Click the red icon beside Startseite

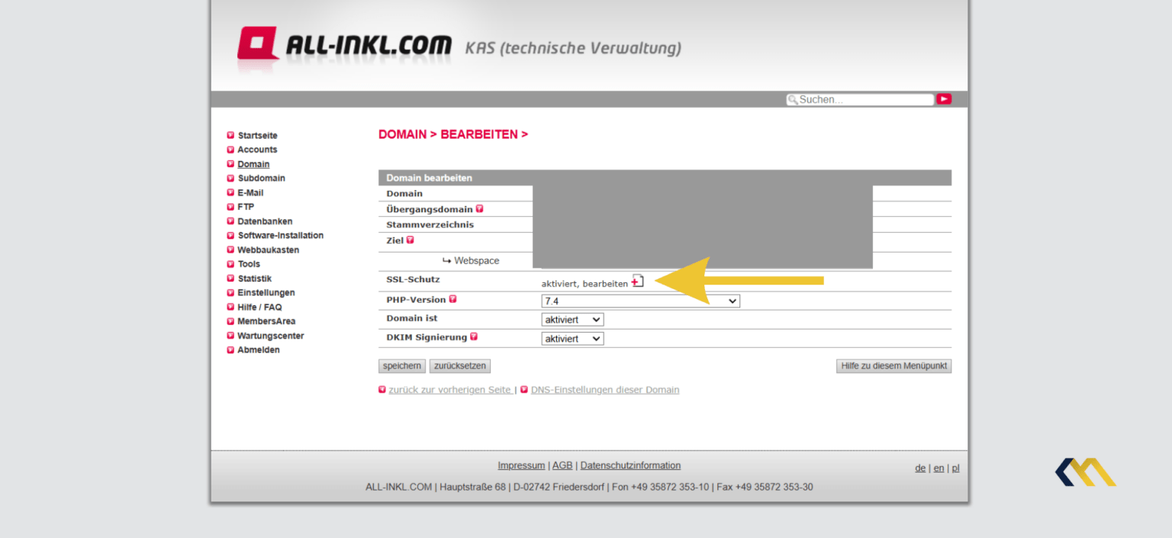(x=230, y=135)
